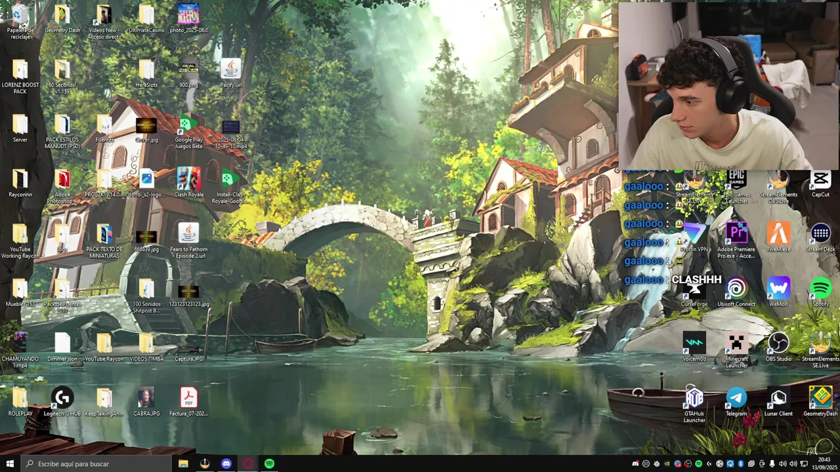
Task: Open the LORENZ BOOST PACK folder
Action: click(x=20, y=76)
